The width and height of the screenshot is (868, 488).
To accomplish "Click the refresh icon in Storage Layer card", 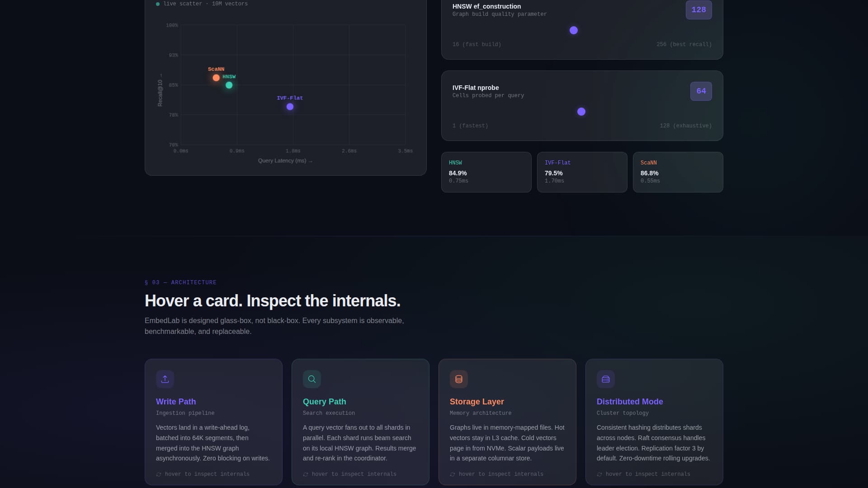I will tap(453, 474).
